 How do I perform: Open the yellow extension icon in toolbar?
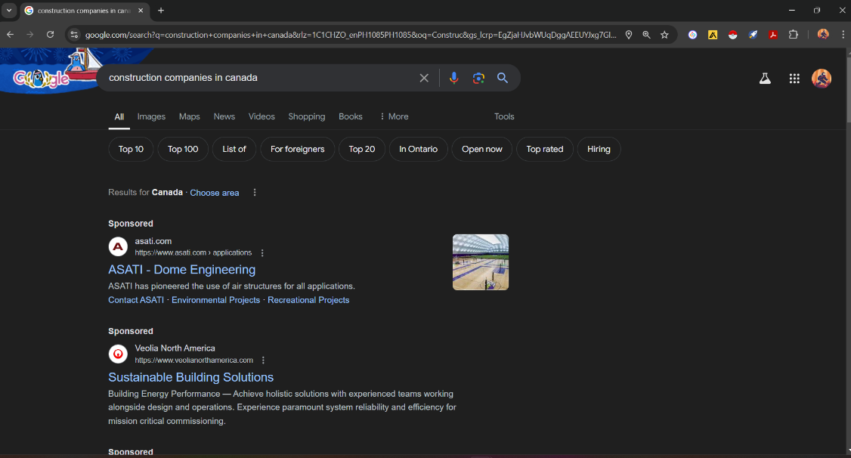pos(713,35)
